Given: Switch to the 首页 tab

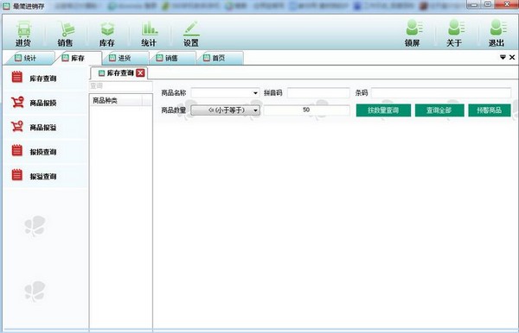Looking at the screenshot, I should point(220,58).
